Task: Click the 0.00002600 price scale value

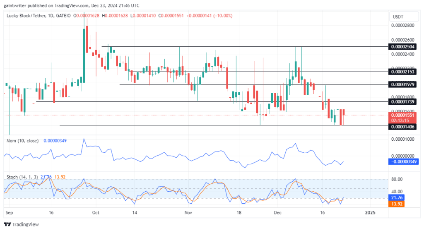Action: tap(402, 40)
